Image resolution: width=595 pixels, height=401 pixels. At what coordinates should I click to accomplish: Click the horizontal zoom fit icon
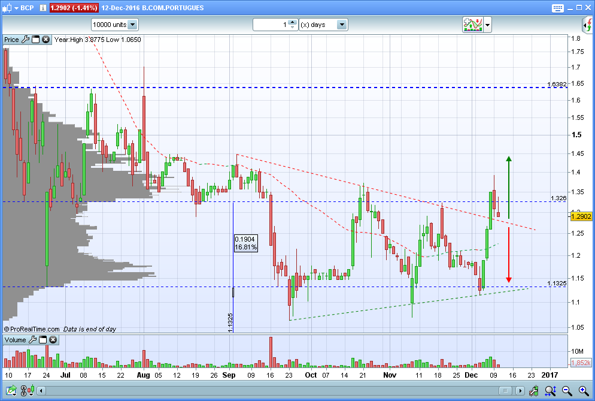[x=550, y=390]
